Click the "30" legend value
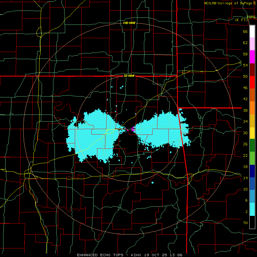This screenshot has width=257, height=257. [245, 133]
